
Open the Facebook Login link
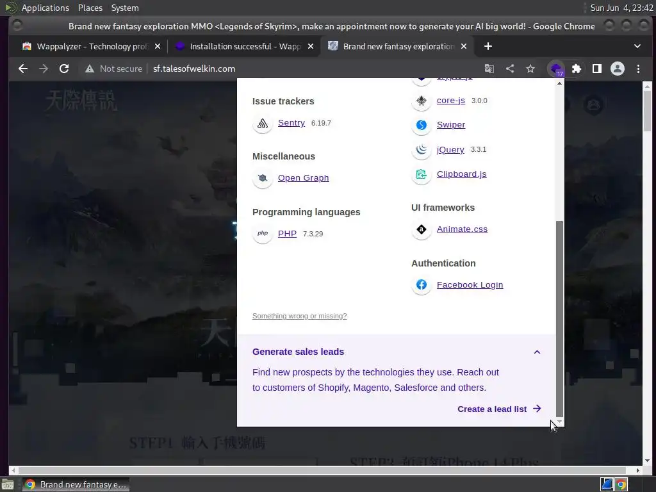pyautogui.click(x=470, y=285)
